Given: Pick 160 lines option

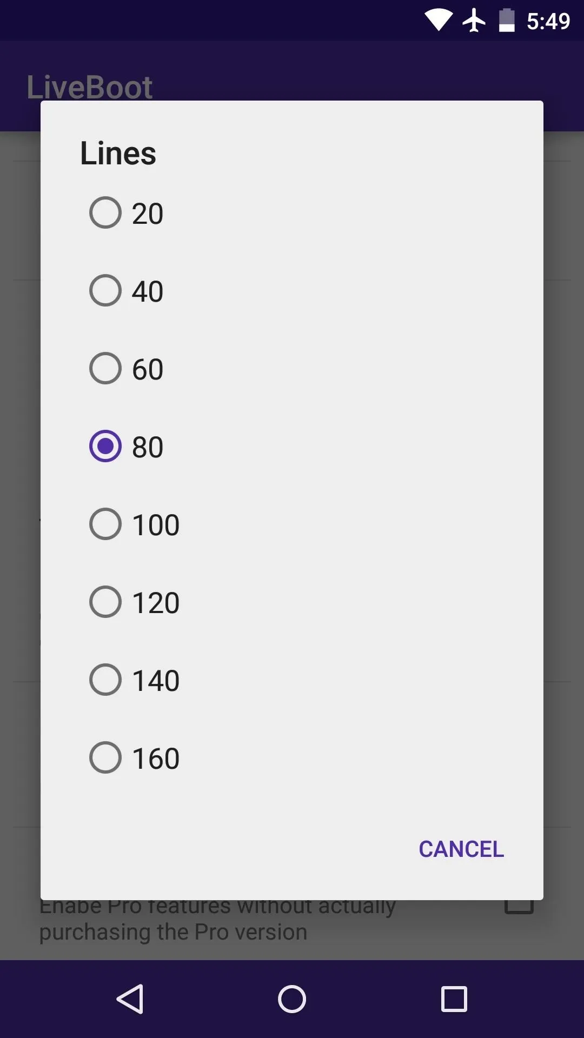Looking at the screenshot, I should click(105, 757).
